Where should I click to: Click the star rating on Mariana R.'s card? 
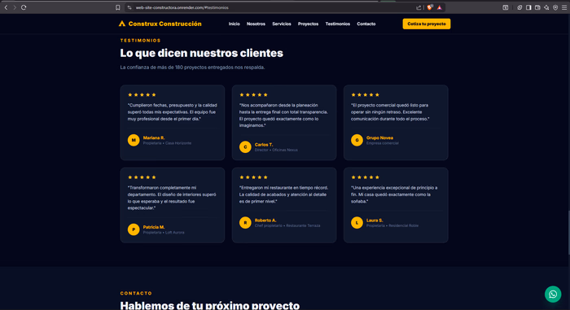point(142,95)
